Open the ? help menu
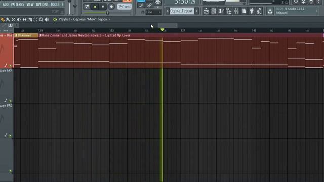The width and height of the screenshot is (324, 182). [63, 5]
